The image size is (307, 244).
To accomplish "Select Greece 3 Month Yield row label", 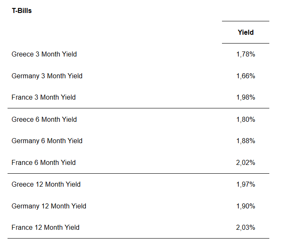I will click(44, 54).
